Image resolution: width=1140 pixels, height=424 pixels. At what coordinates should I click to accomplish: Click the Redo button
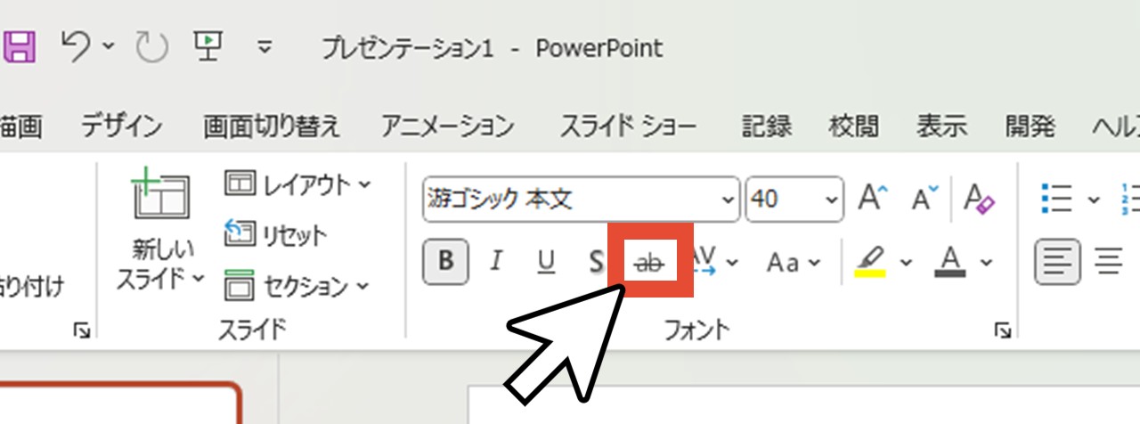point(151,46)
